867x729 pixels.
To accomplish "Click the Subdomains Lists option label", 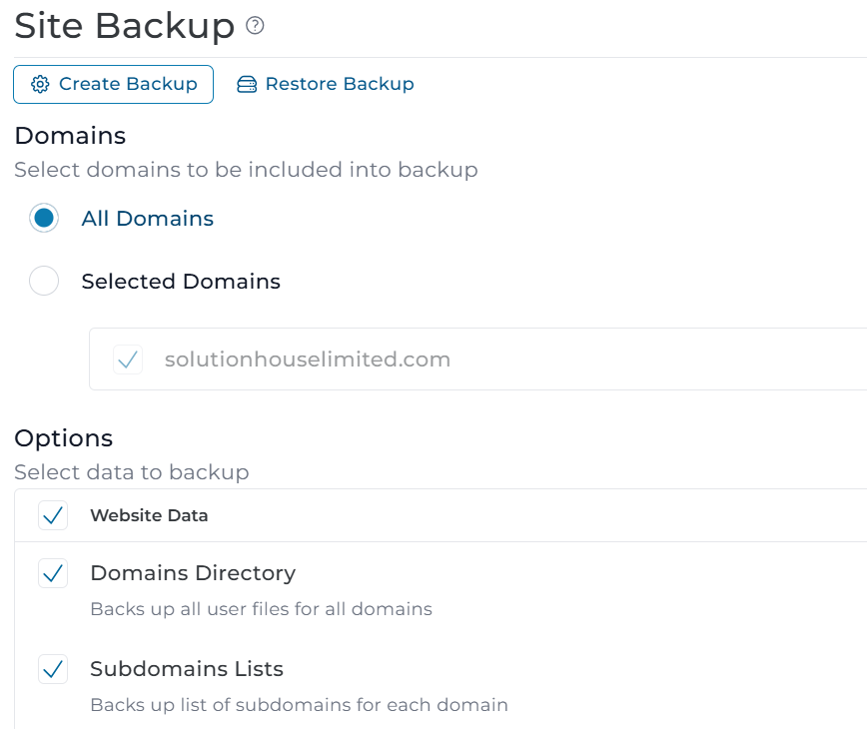I will coord(187,669).
